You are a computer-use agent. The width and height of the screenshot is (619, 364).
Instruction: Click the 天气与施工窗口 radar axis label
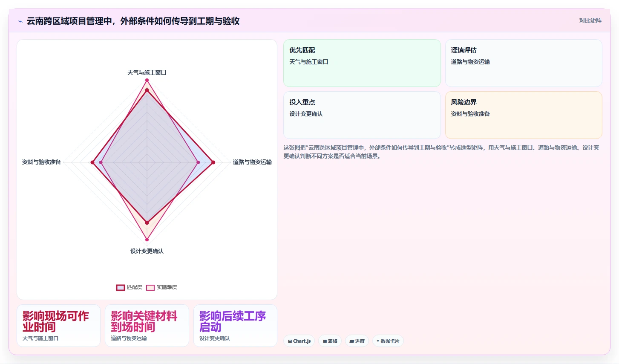click(147, 72)
